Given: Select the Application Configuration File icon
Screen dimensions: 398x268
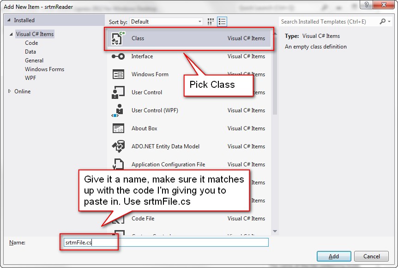Looking at the screenshot, I should coord(118,164).
